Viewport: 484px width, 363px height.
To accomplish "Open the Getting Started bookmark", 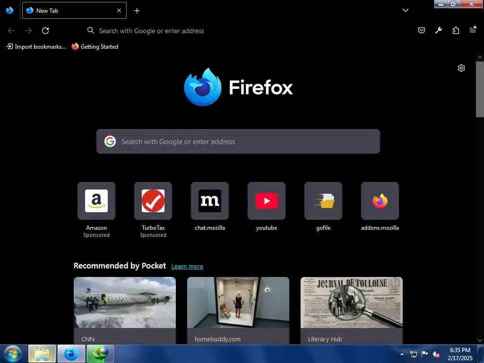I will click(x=95, y=47).
